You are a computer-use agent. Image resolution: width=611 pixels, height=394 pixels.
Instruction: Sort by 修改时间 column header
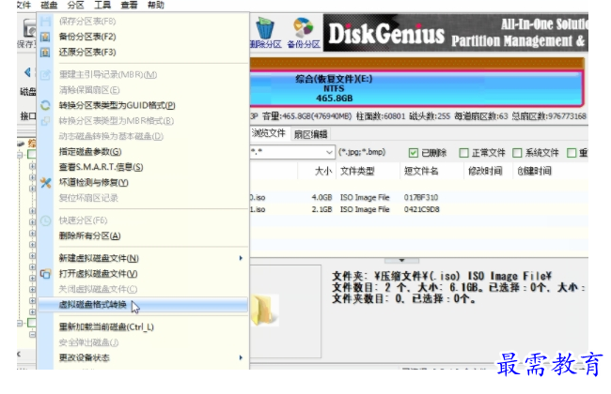(x=485, y=171)
